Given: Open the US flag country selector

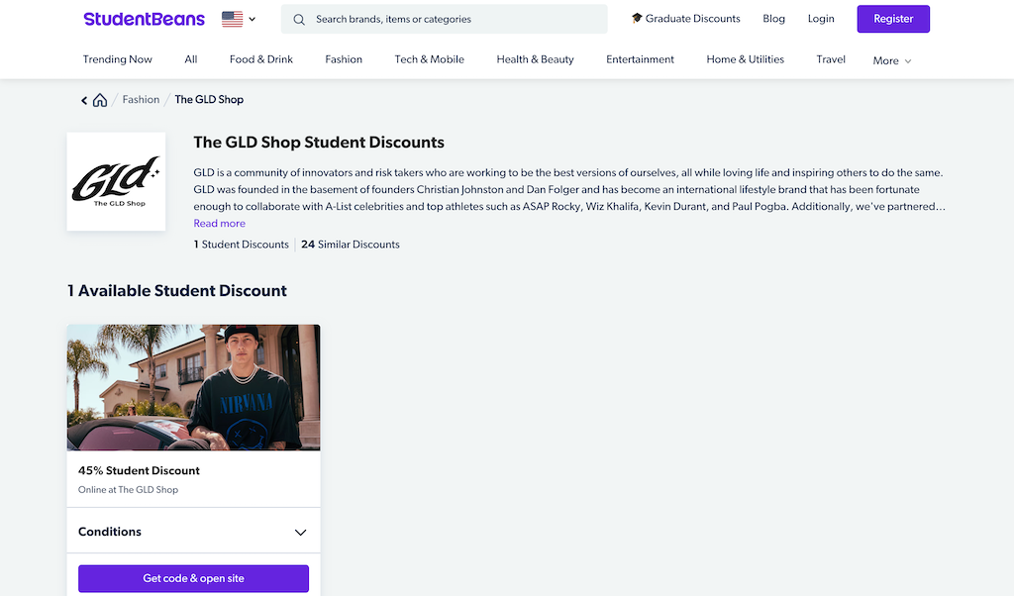Looking at the screenshot, I should click(x=239, y=20).
